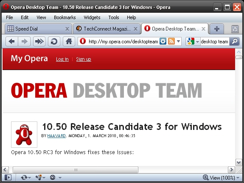Click the Opera Turbo gear badge in the address bar
Viewport: 244px width, 183px height.
(x=163, y=42)
